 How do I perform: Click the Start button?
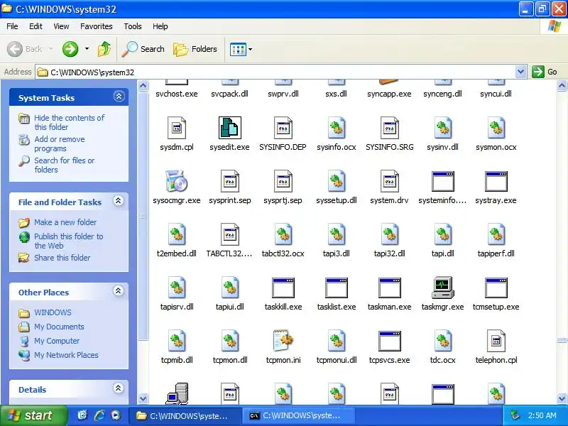33,415
